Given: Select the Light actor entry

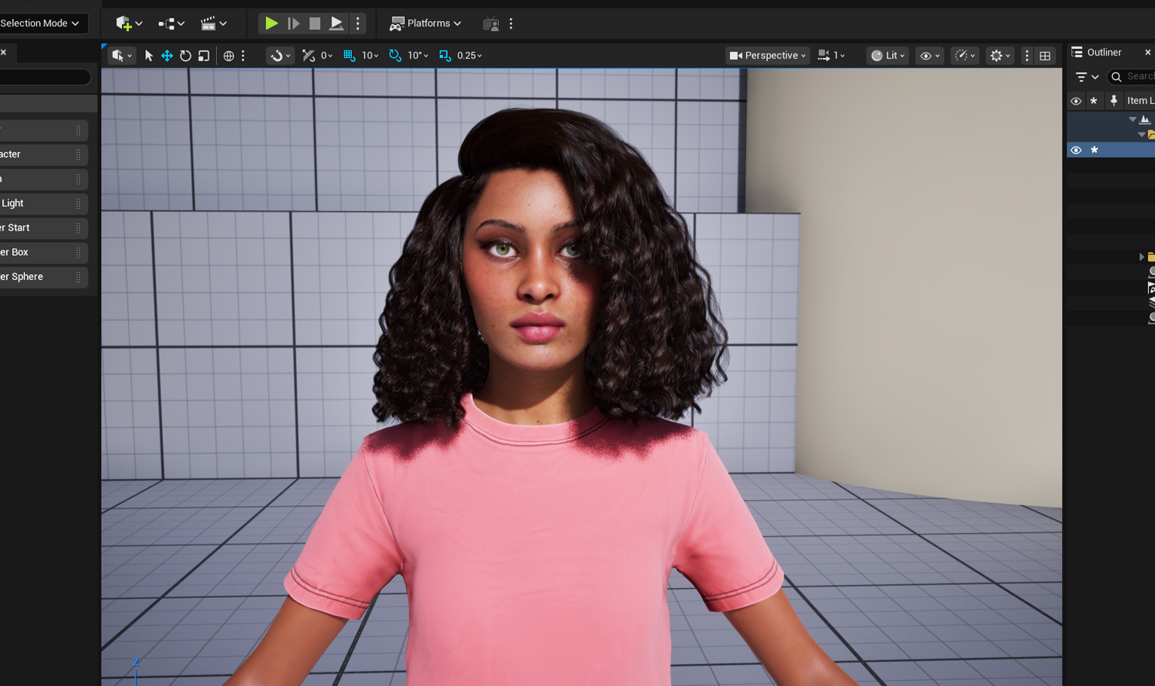Looking at the screenshot, I should pos(44,203).
